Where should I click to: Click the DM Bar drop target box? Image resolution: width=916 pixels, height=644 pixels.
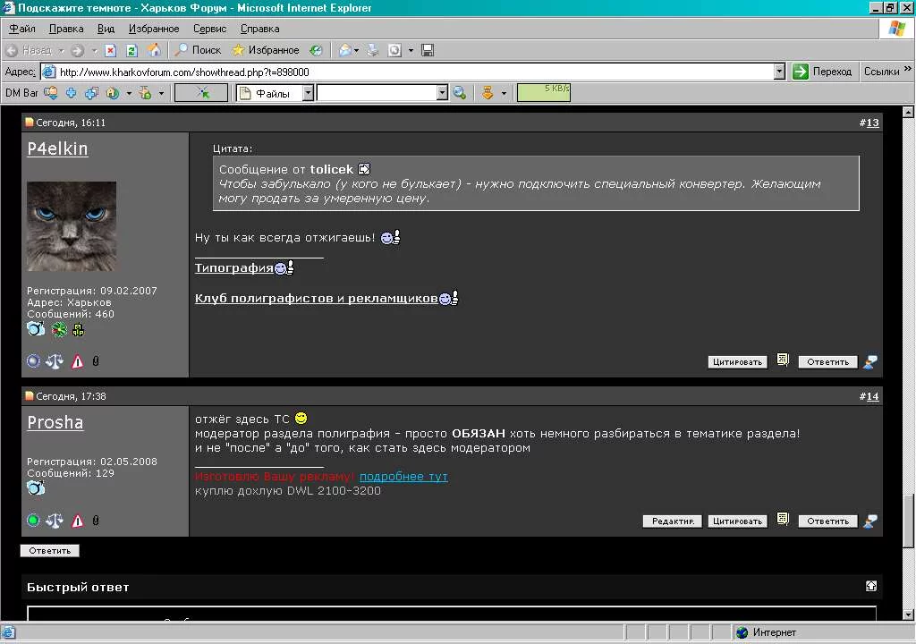(x=201, y=93)
